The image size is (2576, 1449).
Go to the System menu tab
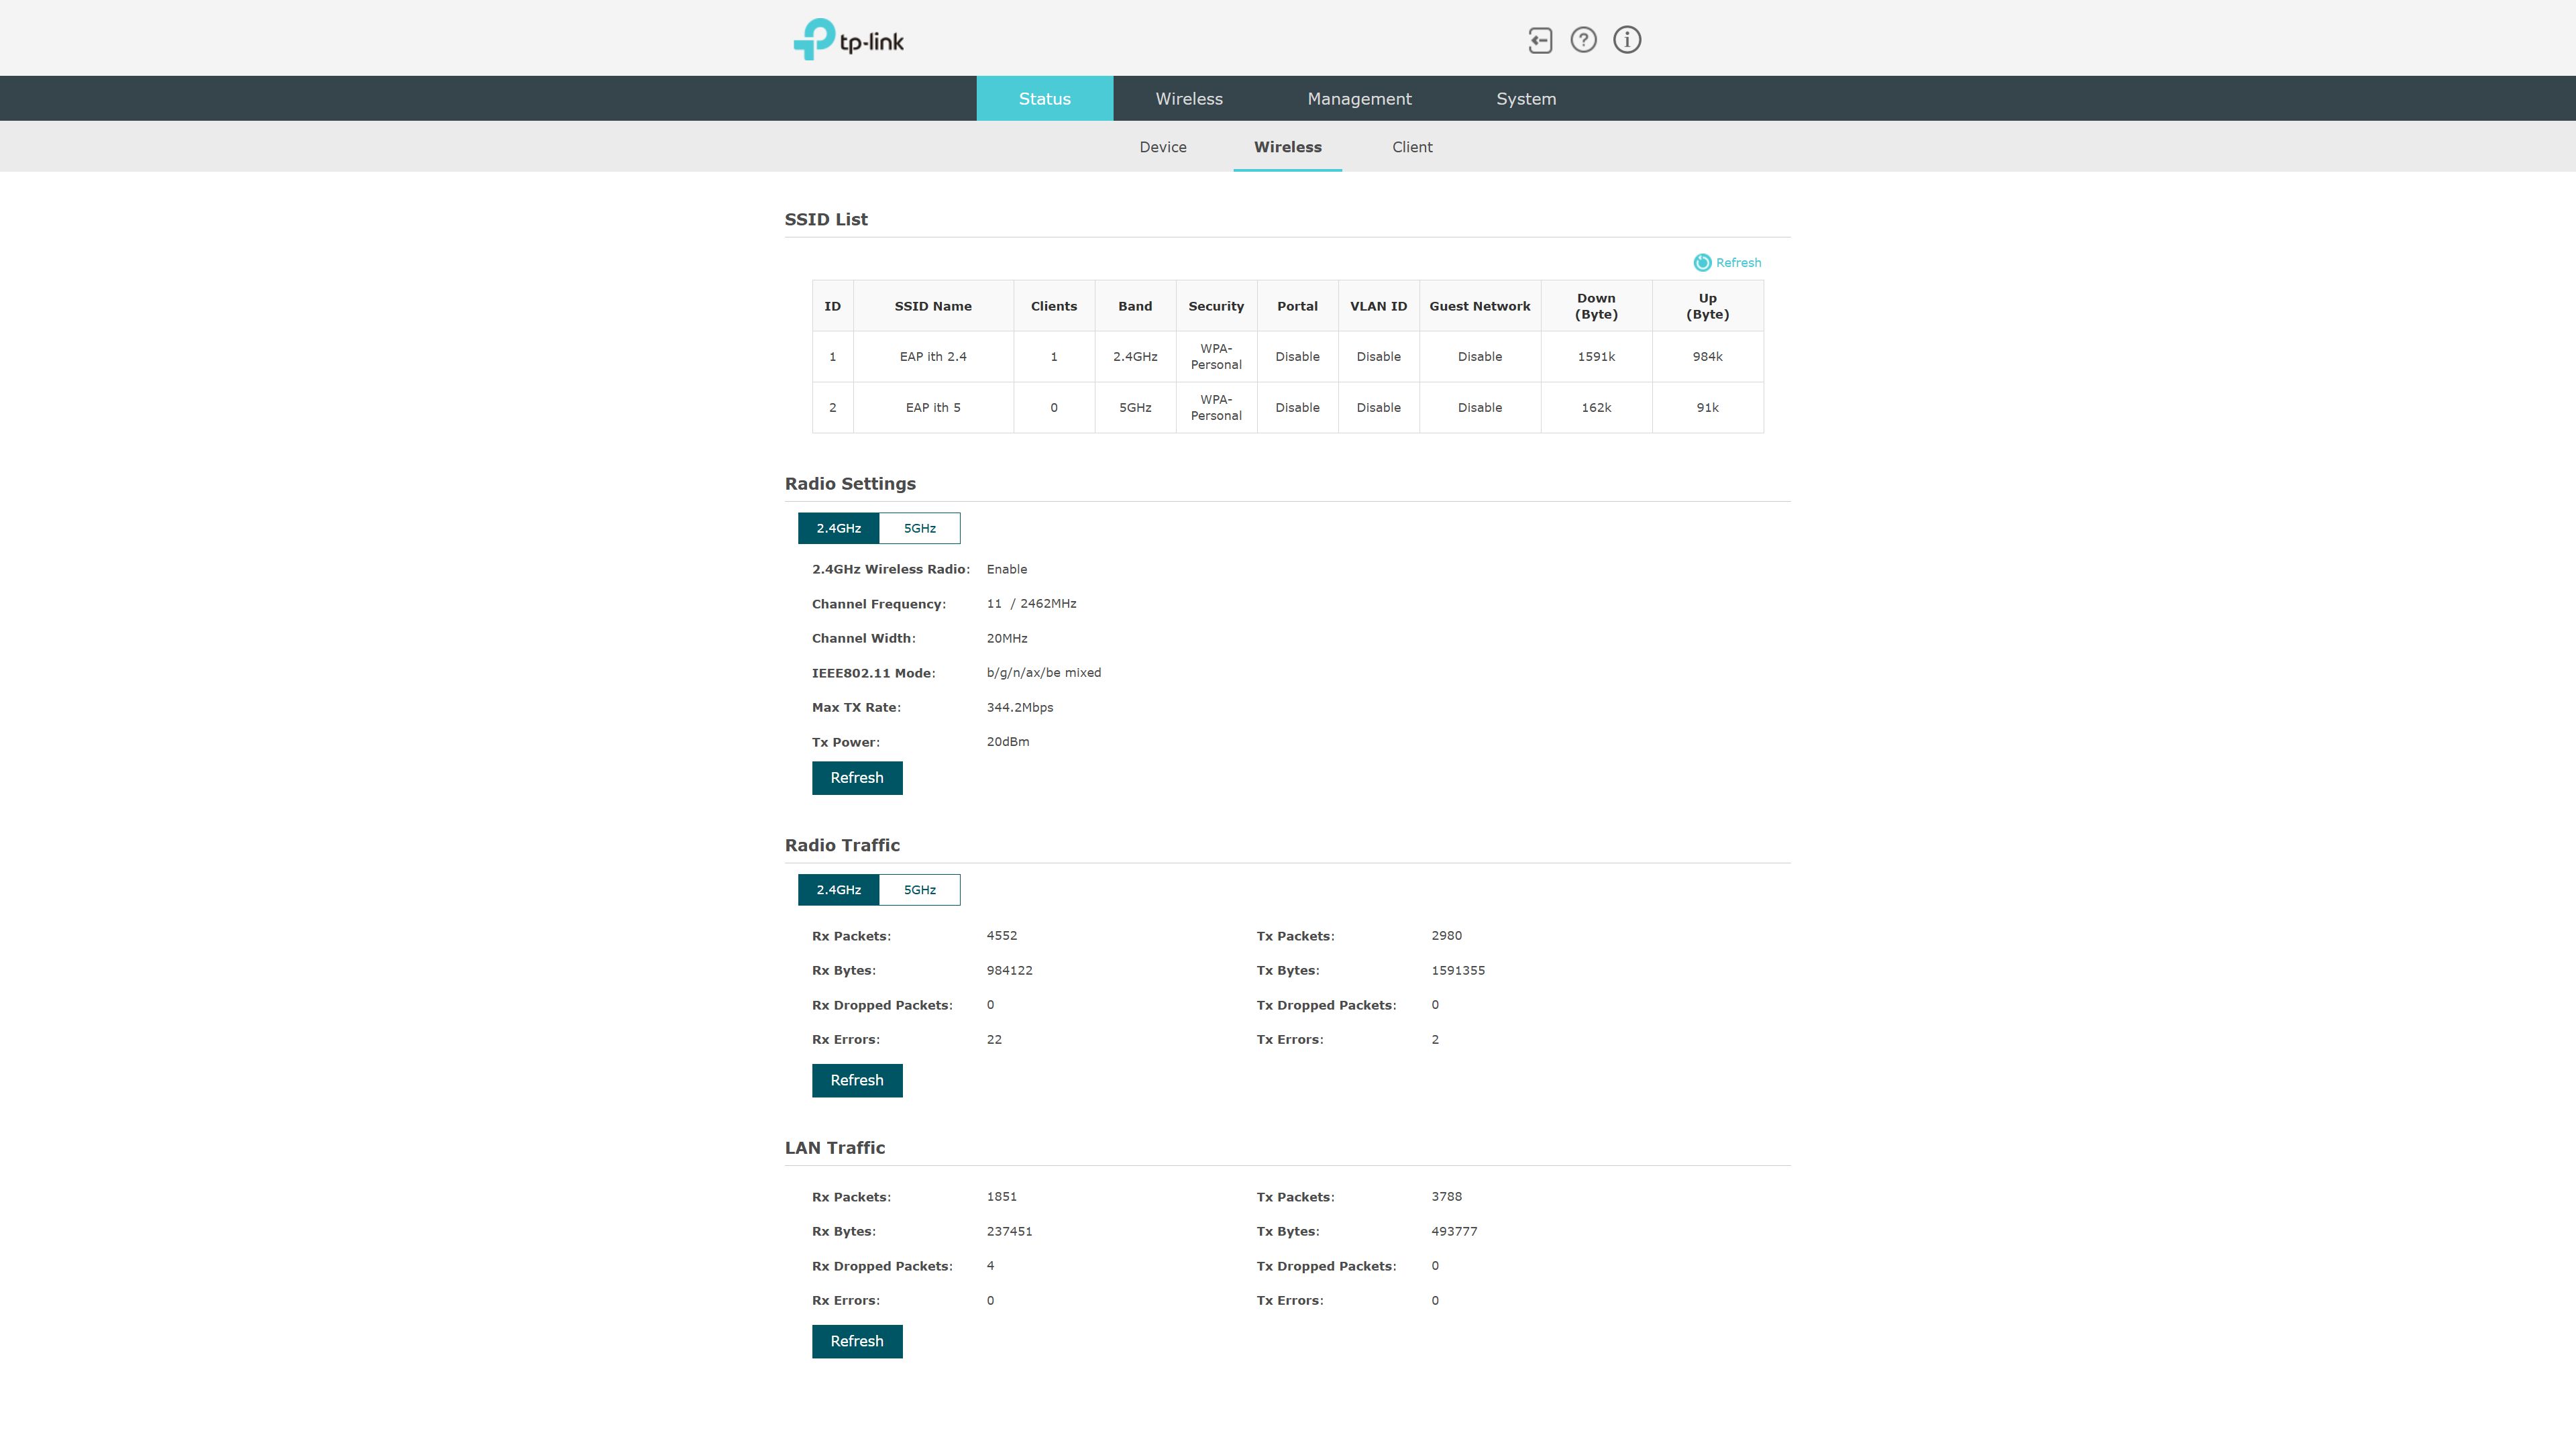click(x=1526, y=99)
